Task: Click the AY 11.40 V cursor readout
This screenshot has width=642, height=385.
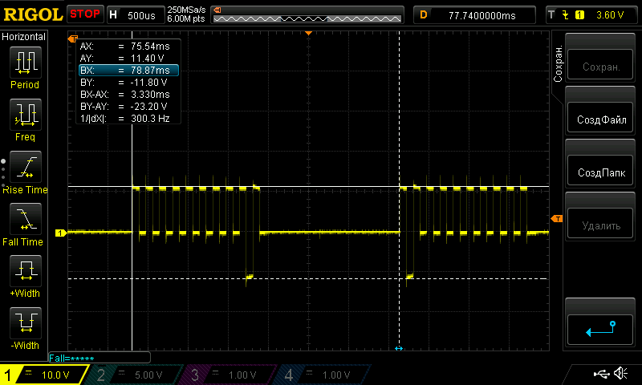Action: coord(123,58)
